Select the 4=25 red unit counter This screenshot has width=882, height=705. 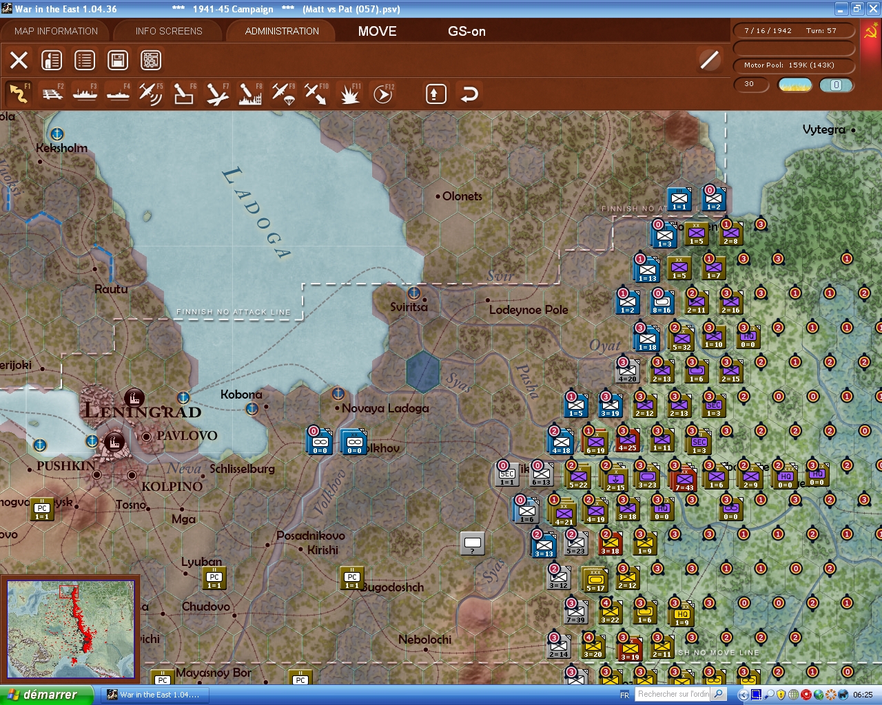click(627, 440)
